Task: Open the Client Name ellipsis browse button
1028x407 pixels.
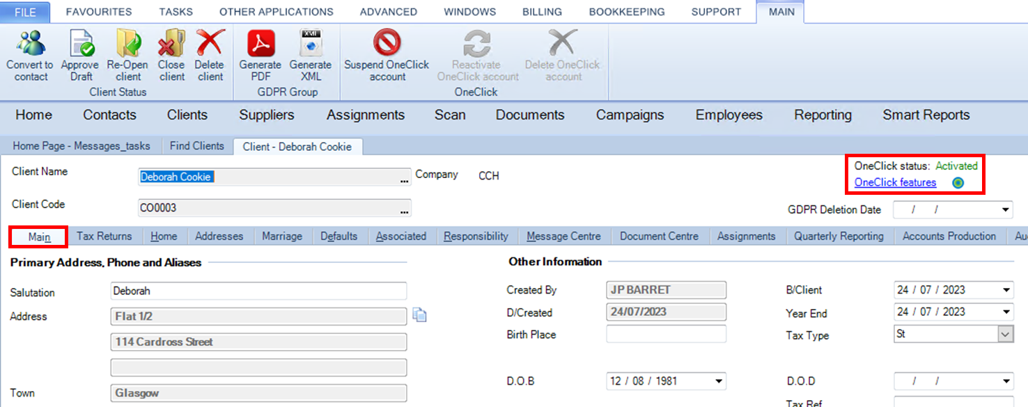Action: point(404,179)
